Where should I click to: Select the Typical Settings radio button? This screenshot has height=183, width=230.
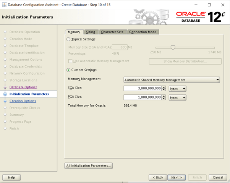click(x=69, y=39)
